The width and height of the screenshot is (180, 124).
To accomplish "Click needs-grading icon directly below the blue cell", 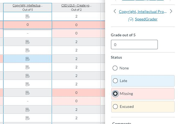I will pos(27,67).
